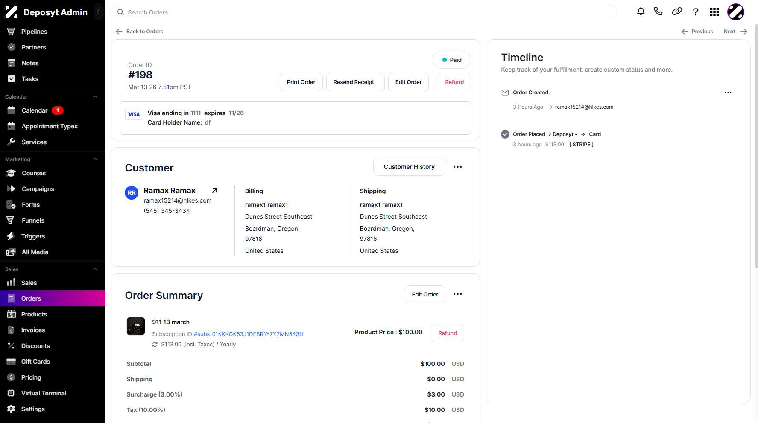This screenshot has height=423, width=758.
Task: Collapse the Sales sidebar section
Action: coord(95,269)
